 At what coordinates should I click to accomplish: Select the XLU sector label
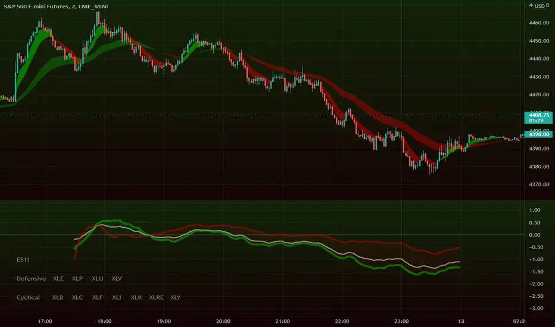pyautogui.click(x=97, y=279)
